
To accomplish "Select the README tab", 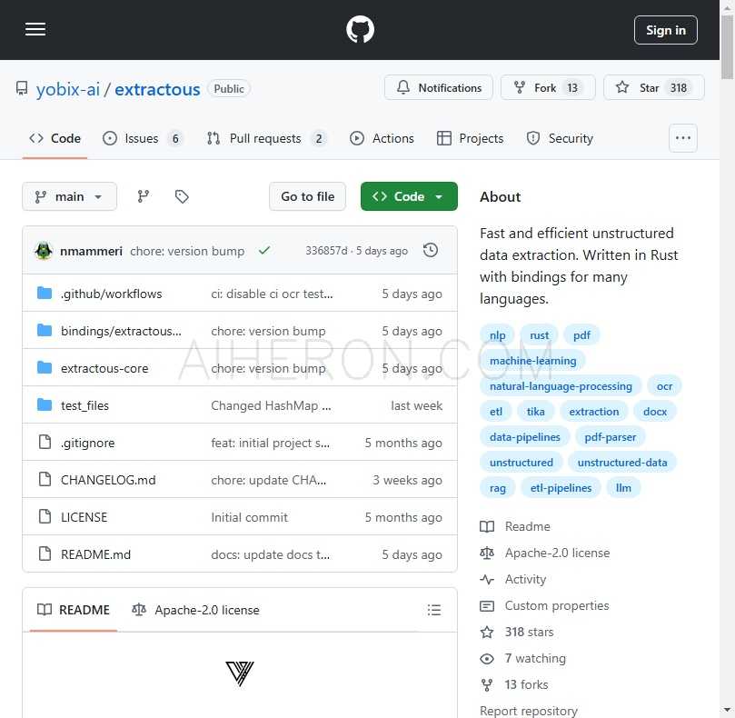I will click(73, 610).
